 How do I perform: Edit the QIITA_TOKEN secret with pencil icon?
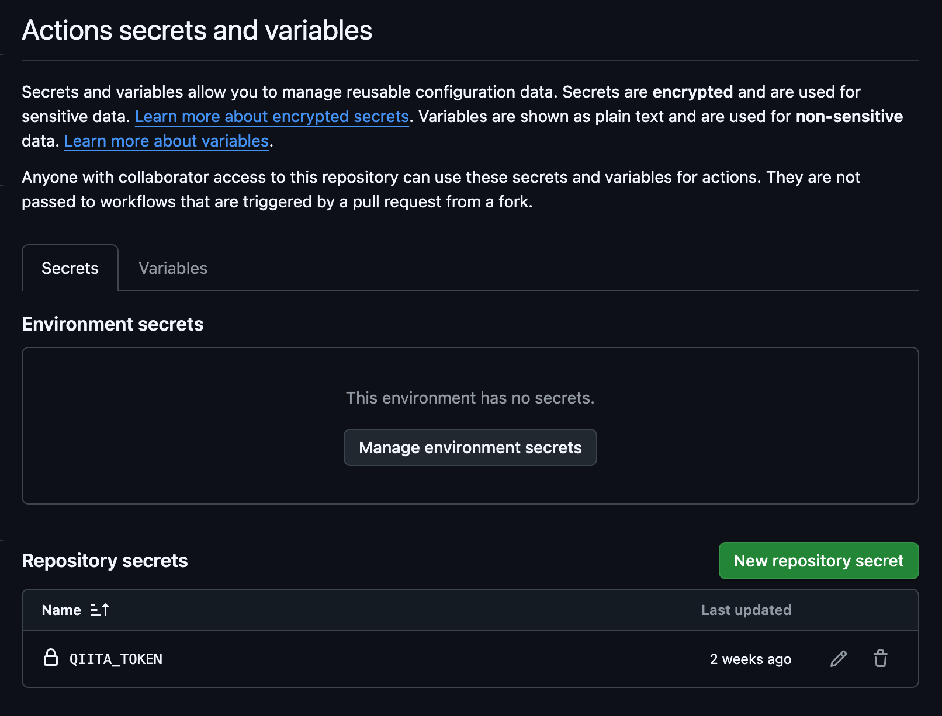839,659
